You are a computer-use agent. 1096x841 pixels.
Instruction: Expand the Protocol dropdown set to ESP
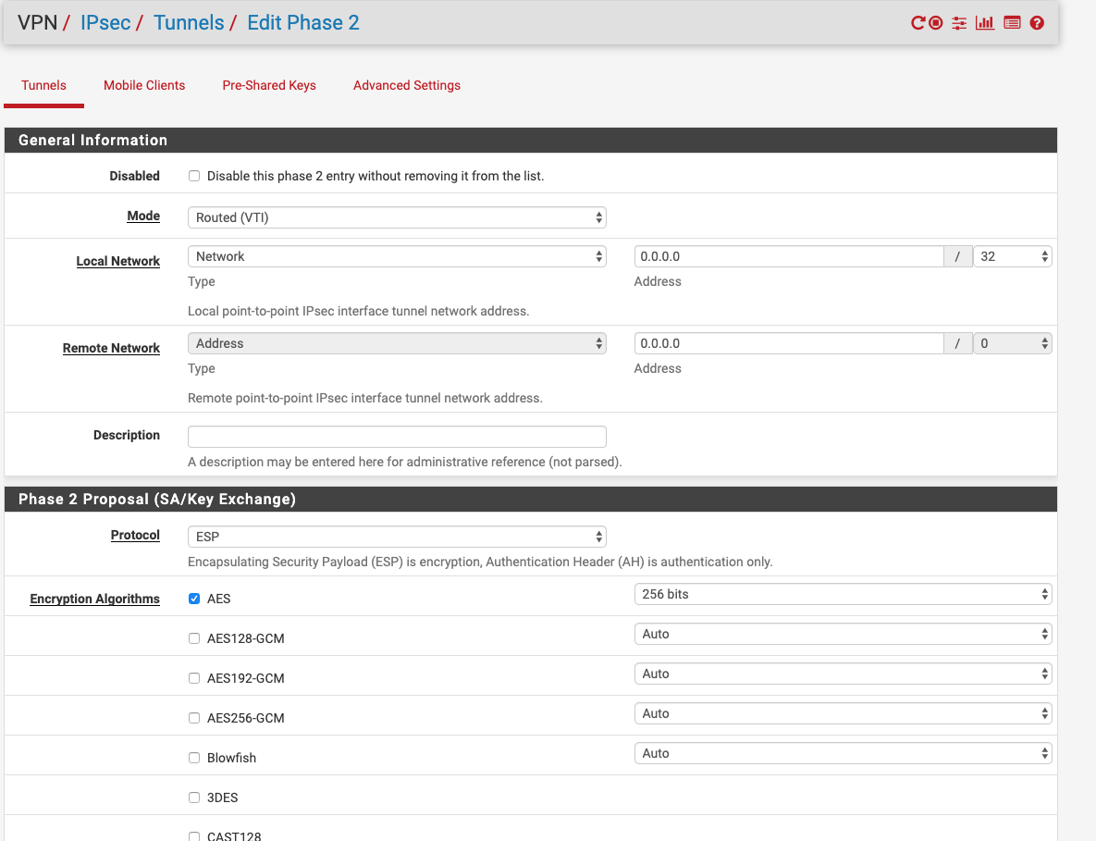(397, 537)
